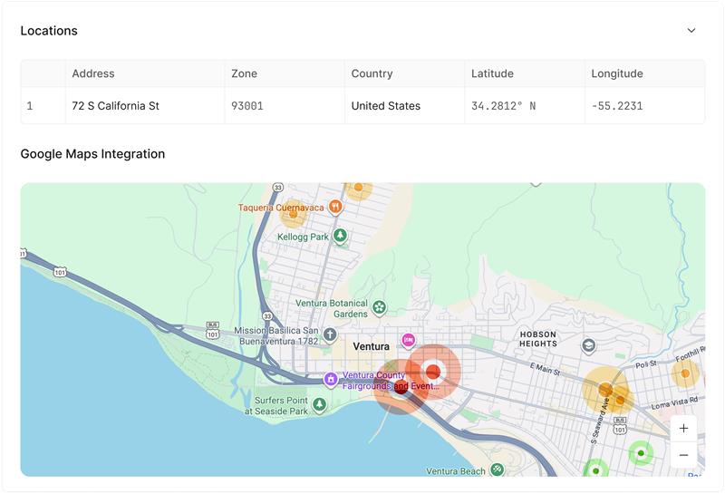The height and width of the screenshot is (494, 725).
Task: Open the Ventura County Fairgrounds purple icon
Action: [x=331, y=379]
